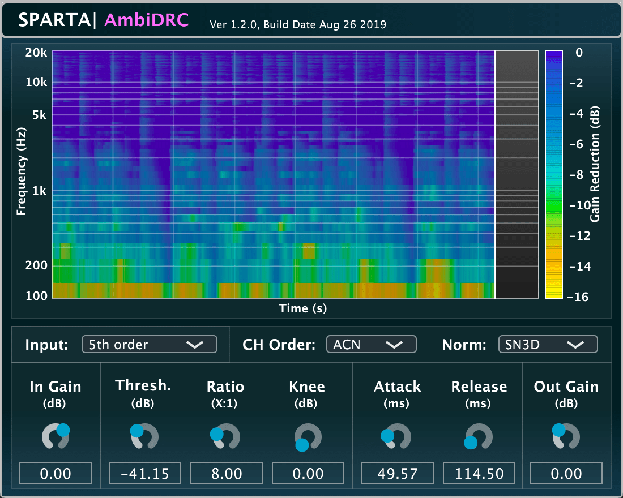This screenshot has height=498, width=623.
Task: Select the Knee value field
Action: pyautogui.click(x=308, y=473)
